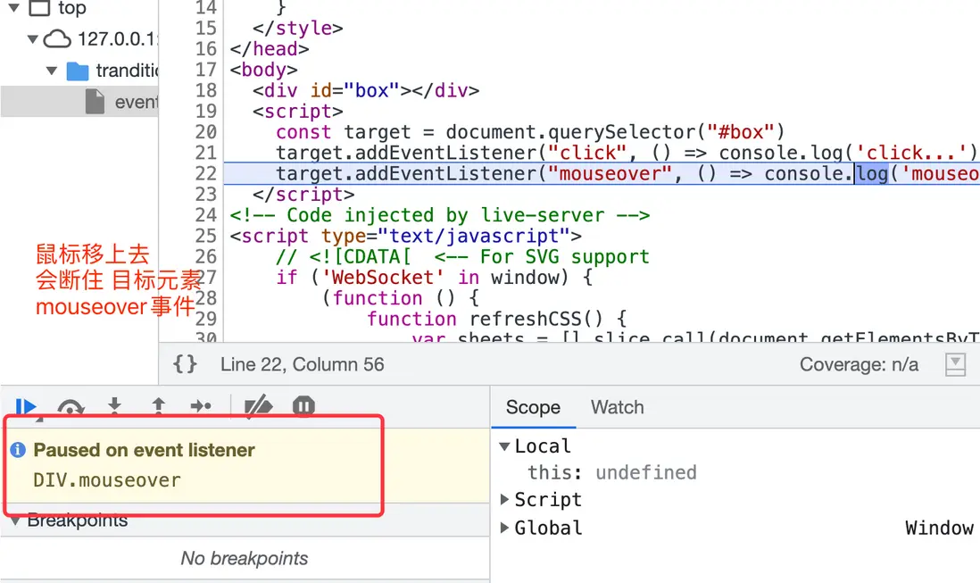Click "text/javascript" value on line 25
The height and width of the screenshot is (583, 980).
[x=473, y=237]
